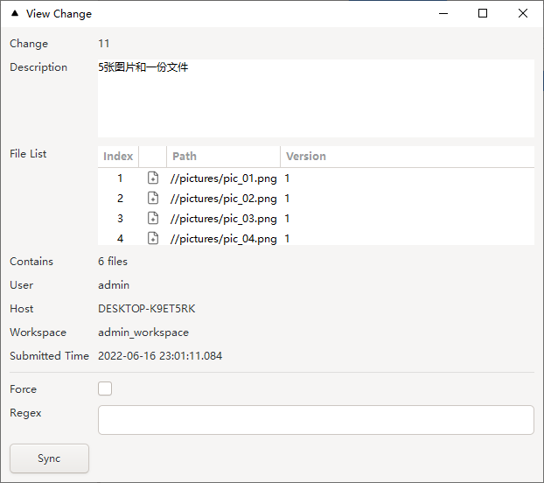Click the blank icon column header
Image resolution: width=544 pixels, height=483 pixels.
(x=152, y=157)
